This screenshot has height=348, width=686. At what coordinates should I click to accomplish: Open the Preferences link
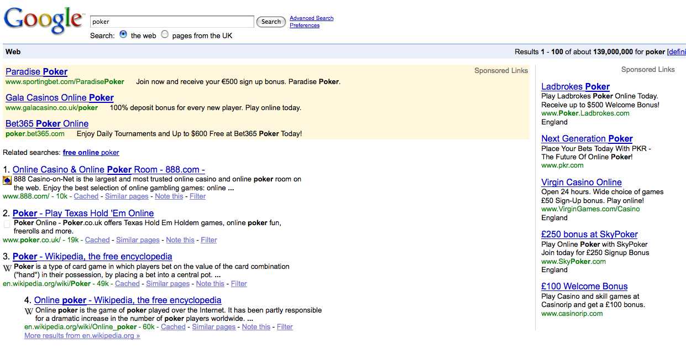pos(305,25)
